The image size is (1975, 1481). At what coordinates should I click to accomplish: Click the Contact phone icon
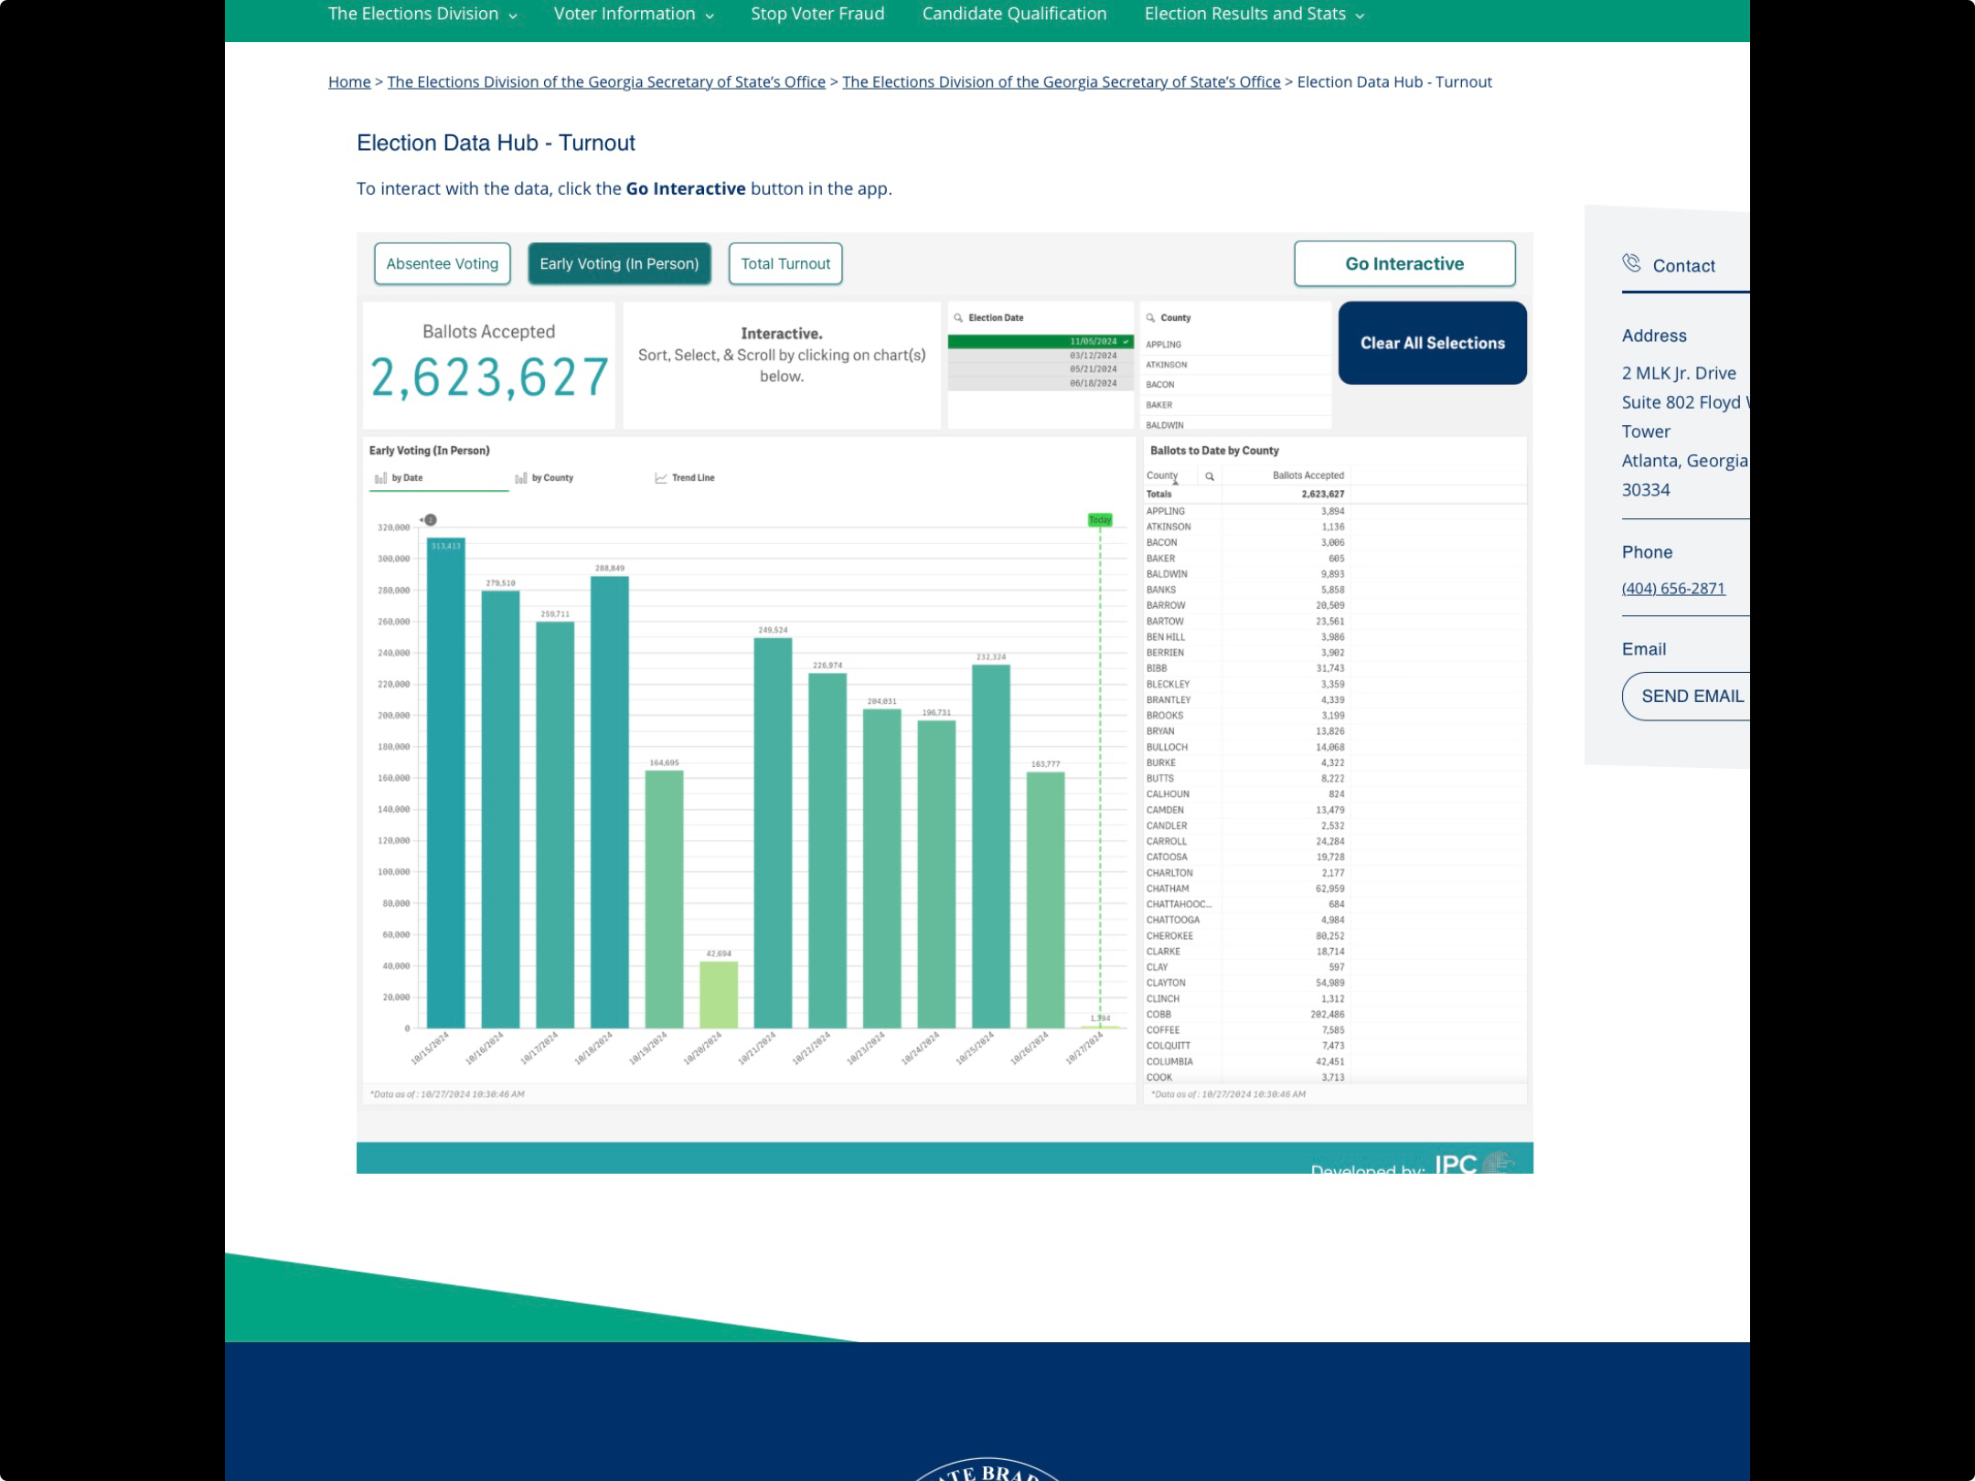tap(1632, 264)
